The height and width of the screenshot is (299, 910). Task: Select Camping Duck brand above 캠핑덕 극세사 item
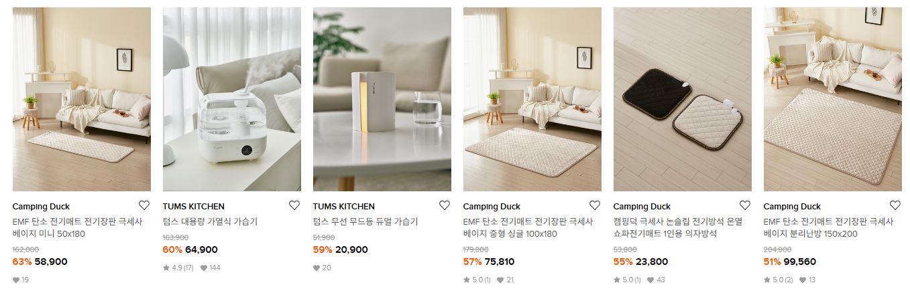(x=642, y=207)
